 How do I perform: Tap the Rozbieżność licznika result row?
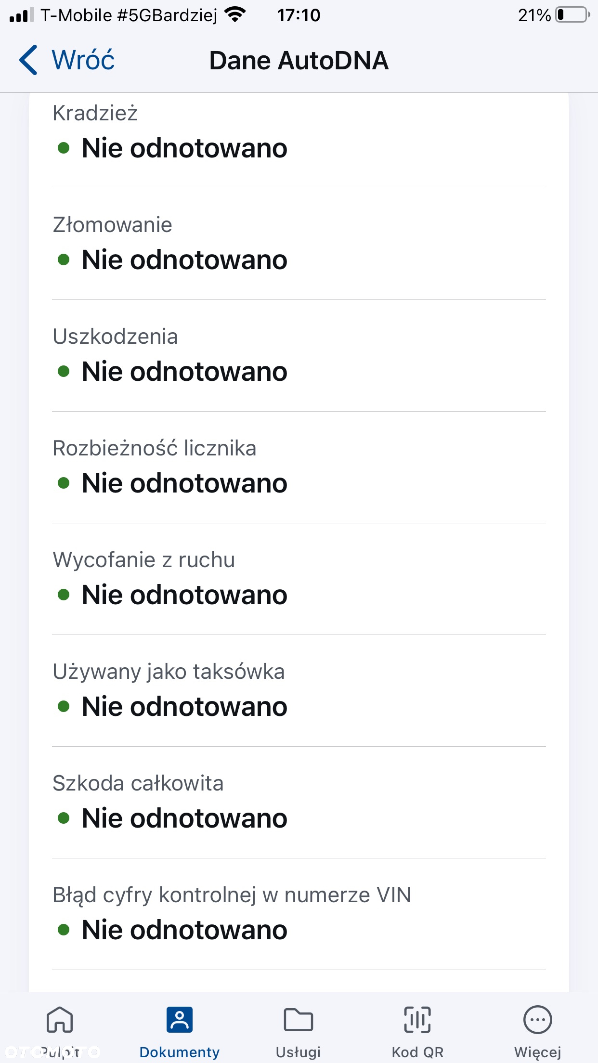(299, 467)
